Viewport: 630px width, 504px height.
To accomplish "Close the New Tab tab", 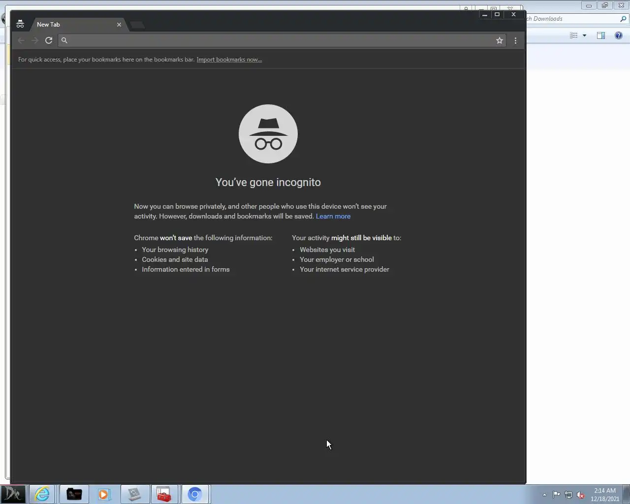I will (119, 25).
